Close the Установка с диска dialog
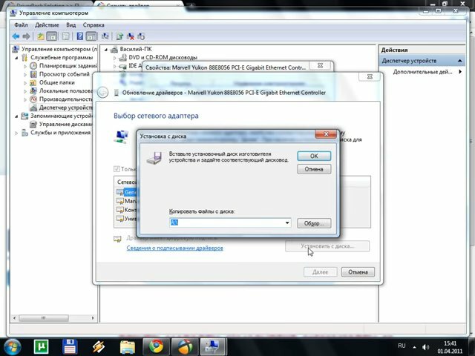This screenshot has width=475, height=356. click(326, 133)
